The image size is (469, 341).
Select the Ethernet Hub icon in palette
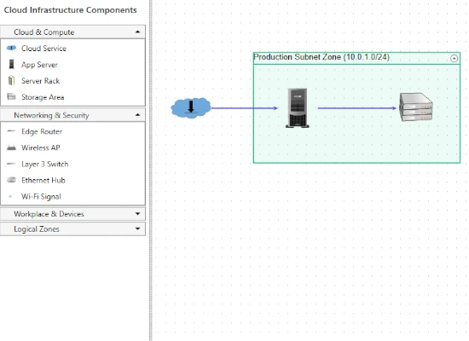pos(11,180)
